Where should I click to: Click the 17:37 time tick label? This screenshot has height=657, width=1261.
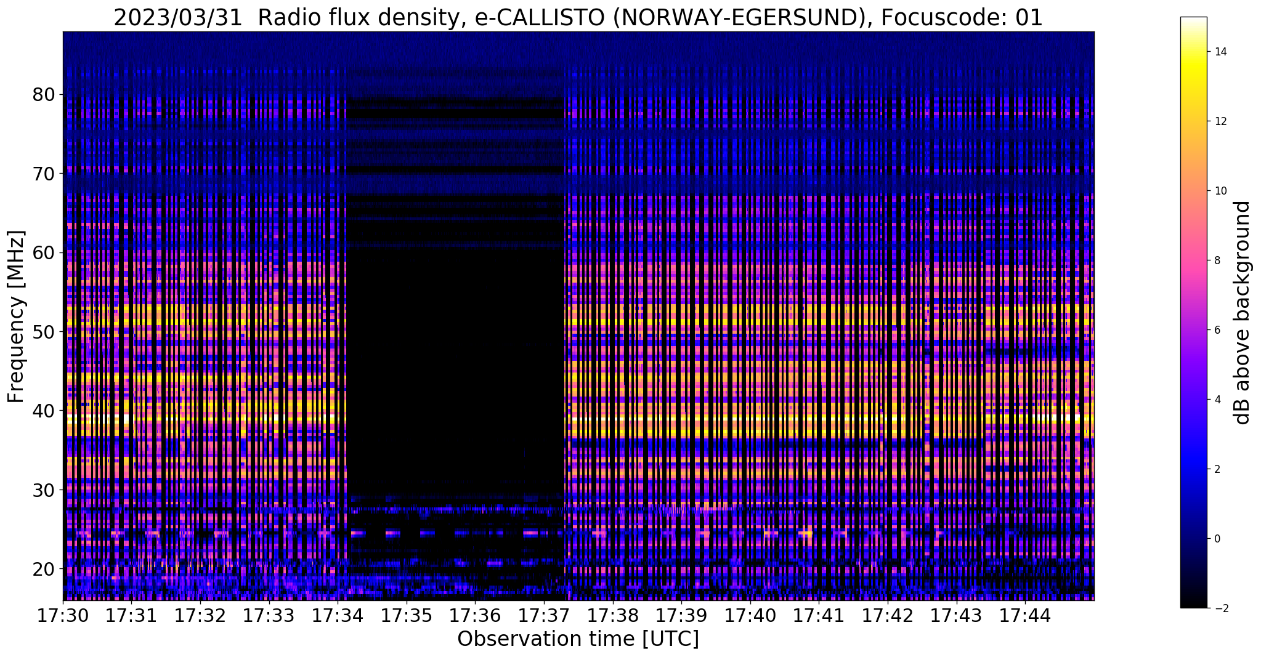[x=544, y=615]
